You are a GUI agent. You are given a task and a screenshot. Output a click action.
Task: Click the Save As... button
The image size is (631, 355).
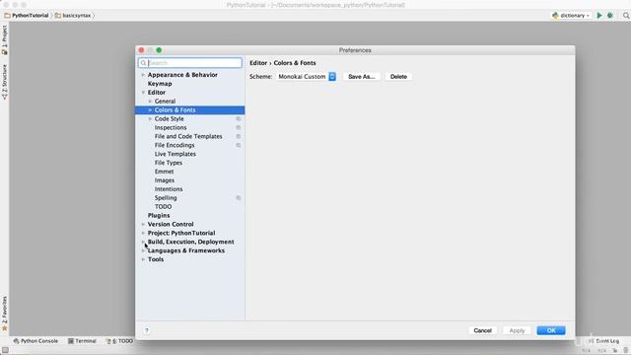point(362,77)
